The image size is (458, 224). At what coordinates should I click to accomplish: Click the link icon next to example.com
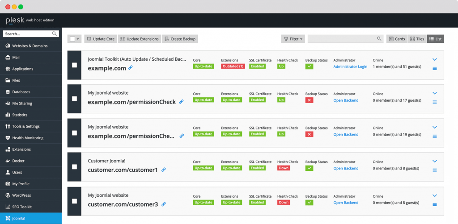pos(131,68)
